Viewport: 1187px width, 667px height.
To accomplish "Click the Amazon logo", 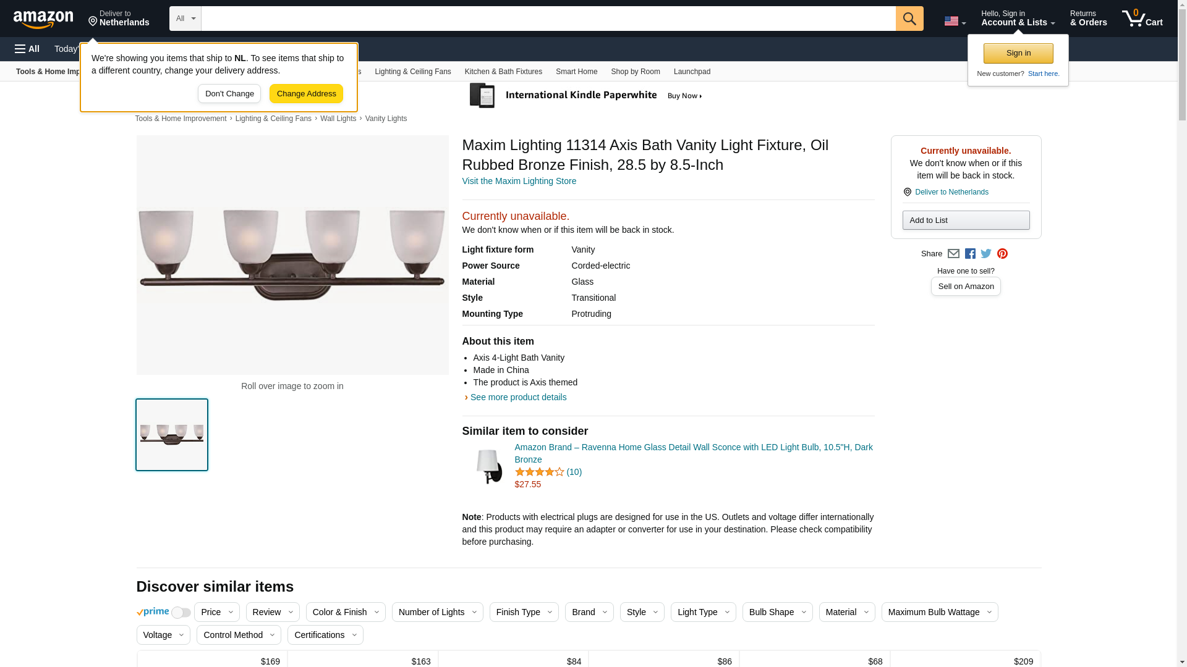I will 43,19.
